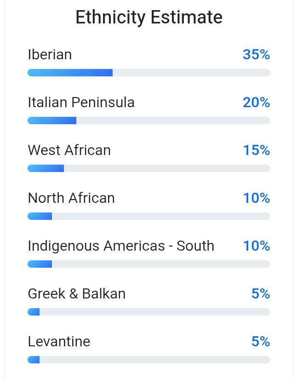The image size is (296, 379).
Task: Click the Iberian progress bar
Action: [148, 73]
